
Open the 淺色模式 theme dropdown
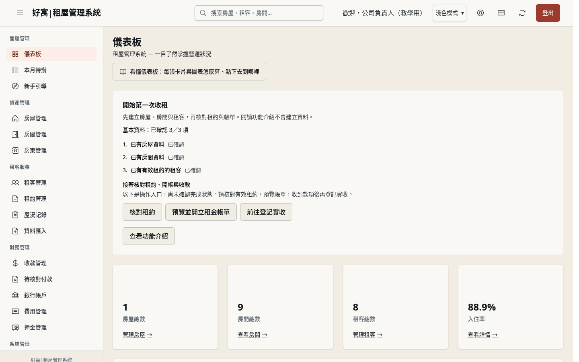coord(450,13)
